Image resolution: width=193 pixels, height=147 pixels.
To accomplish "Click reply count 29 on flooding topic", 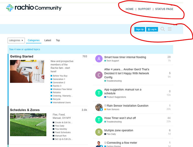I will pyautogui.click(x=169, y=57).
